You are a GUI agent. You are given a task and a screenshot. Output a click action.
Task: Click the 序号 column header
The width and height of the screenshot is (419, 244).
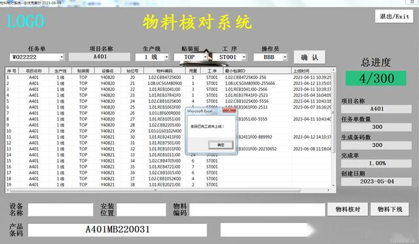pos(12,71)
